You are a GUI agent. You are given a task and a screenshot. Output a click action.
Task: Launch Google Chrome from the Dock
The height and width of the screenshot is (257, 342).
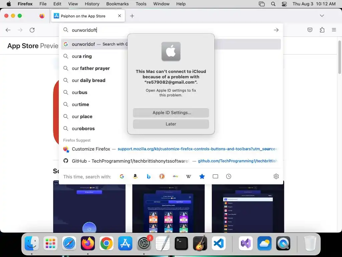[x=107, y=243]
